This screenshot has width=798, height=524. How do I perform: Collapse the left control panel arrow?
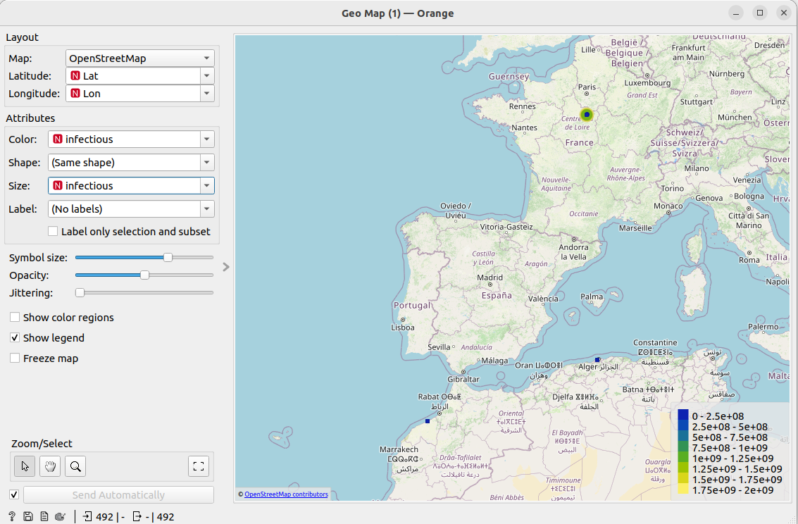[x=225, y=266]
